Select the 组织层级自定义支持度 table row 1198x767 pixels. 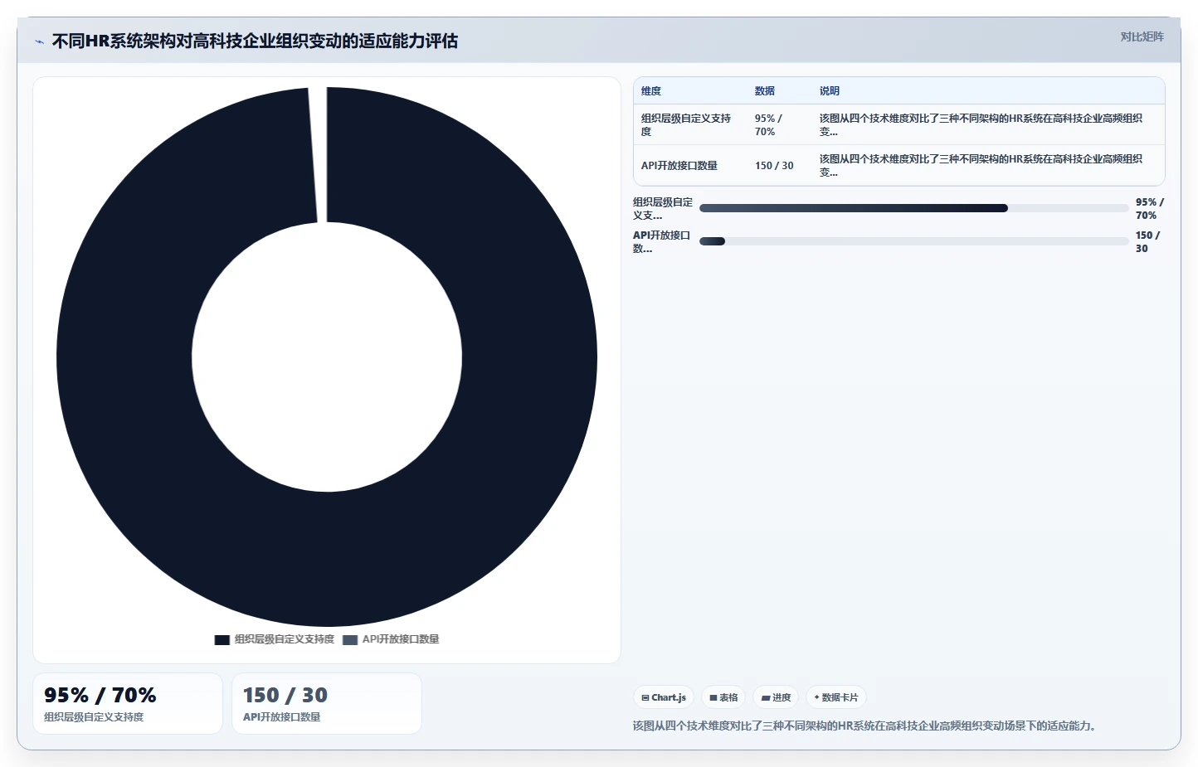coord(899,124)
